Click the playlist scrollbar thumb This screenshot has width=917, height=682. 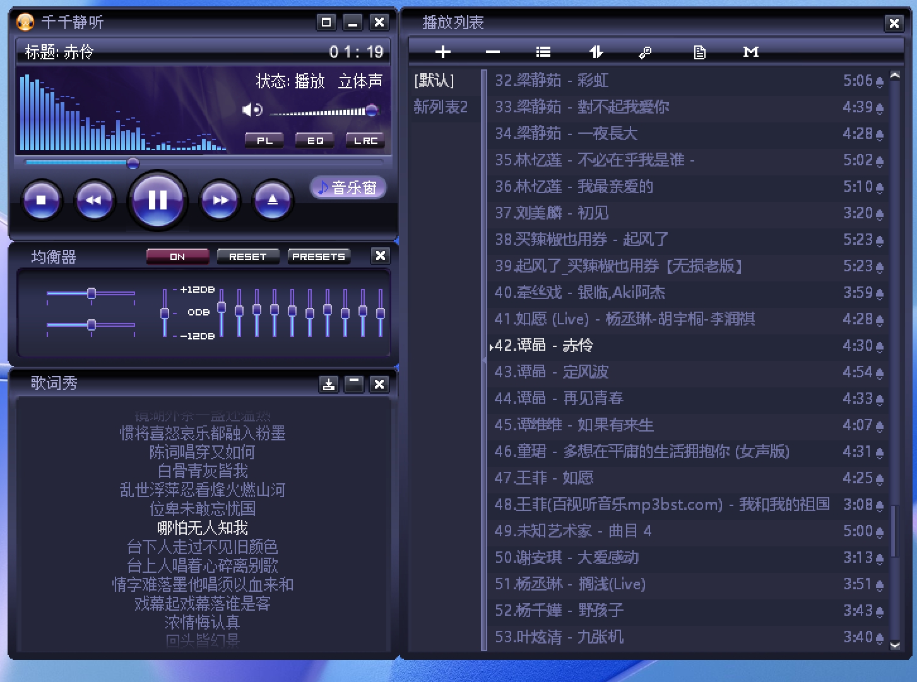(894, 531)
